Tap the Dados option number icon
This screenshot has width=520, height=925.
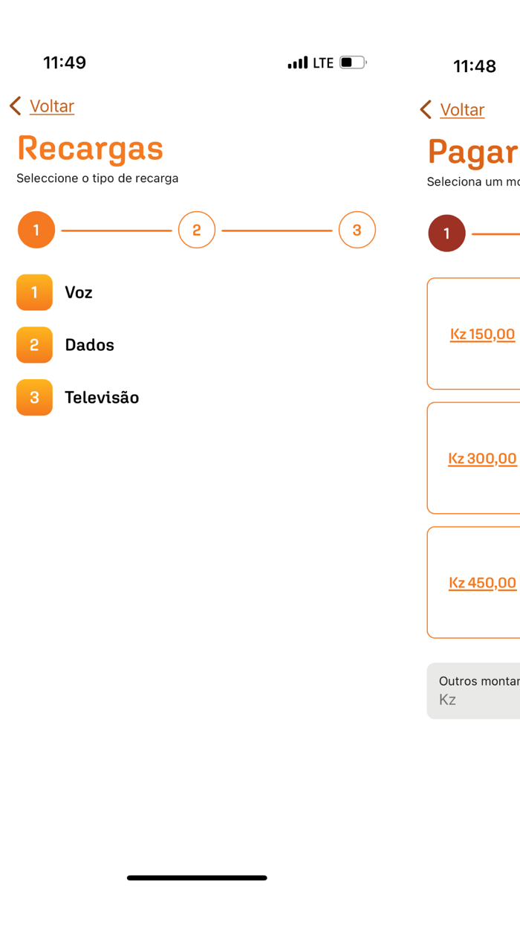(34, 345)
